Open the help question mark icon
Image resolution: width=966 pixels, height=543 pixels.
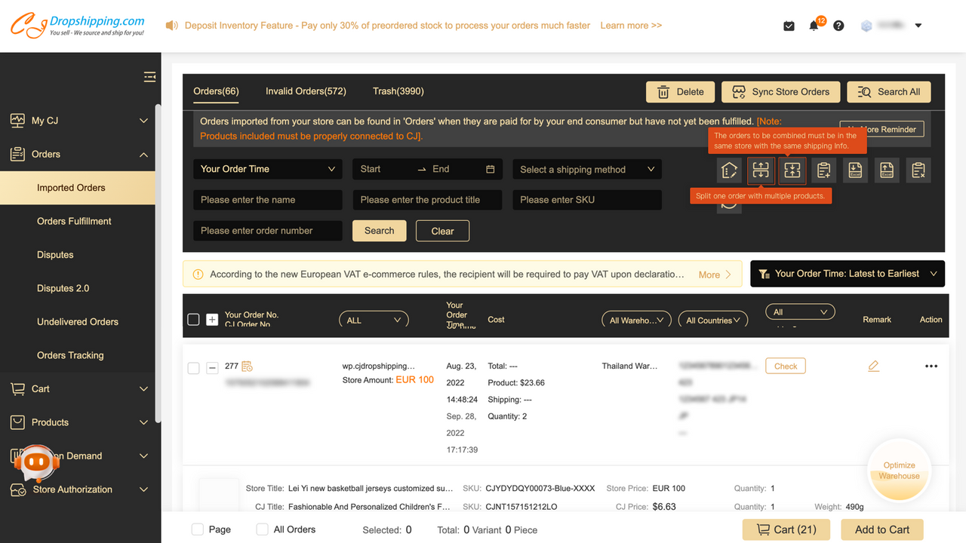pyautogui.click(x=838, y=26)
